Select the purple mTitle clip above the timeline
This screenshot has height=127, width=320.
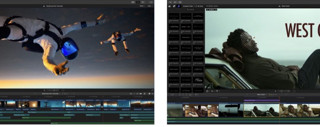coord(261,100)
